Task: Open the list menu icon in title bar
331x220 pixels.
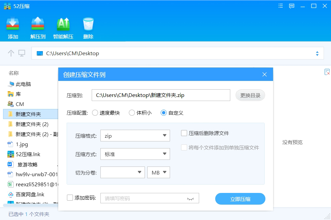Action: (x=281, y=6)
